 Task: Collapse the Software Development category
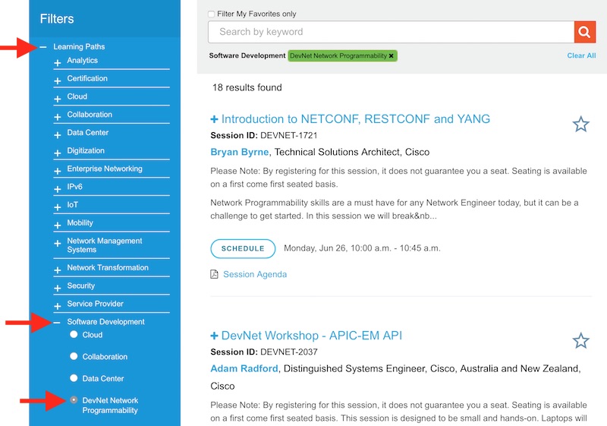pos(58,323)
